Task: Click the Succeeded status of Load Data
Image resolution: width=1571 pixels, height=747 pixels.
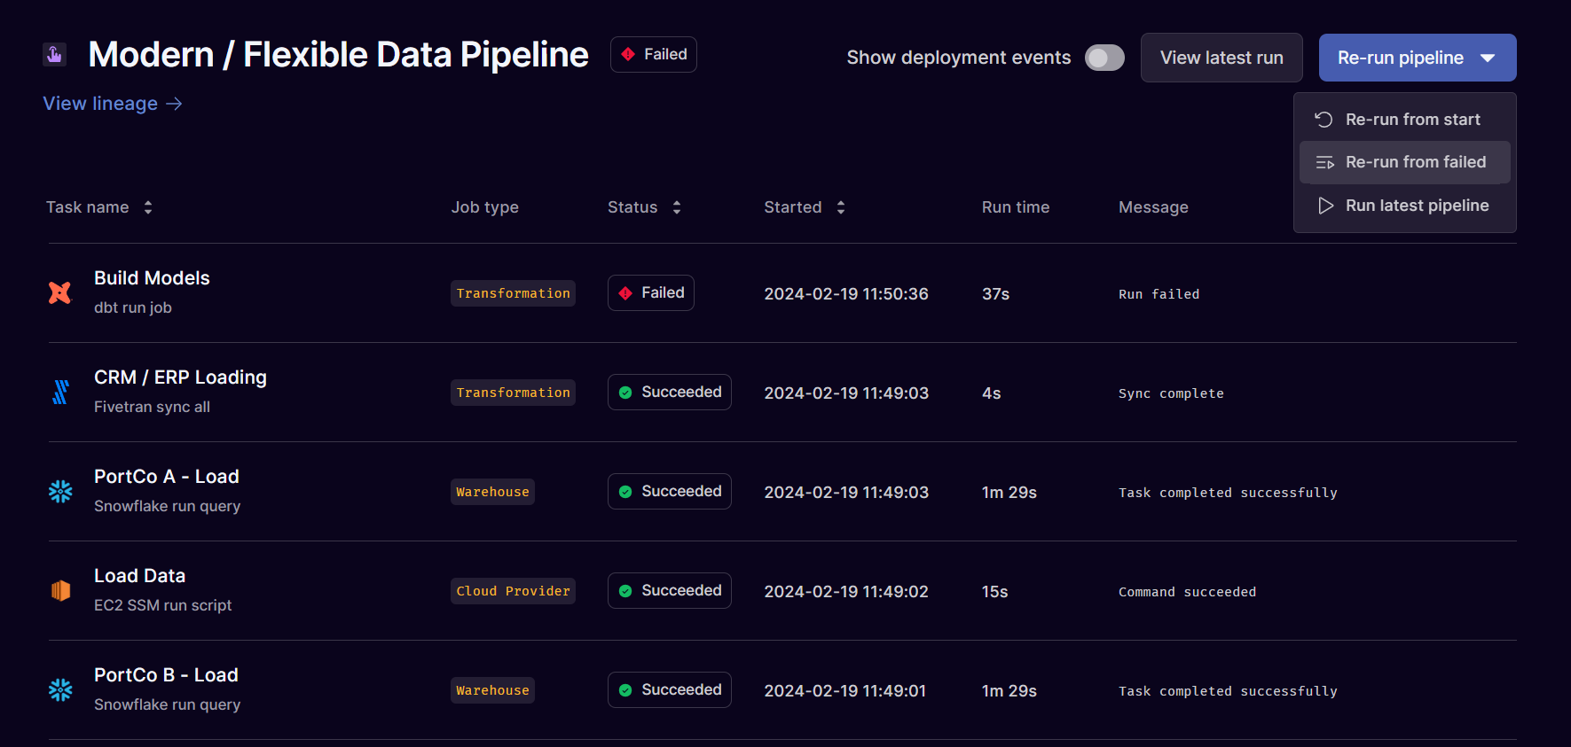Action: point(670,590)
